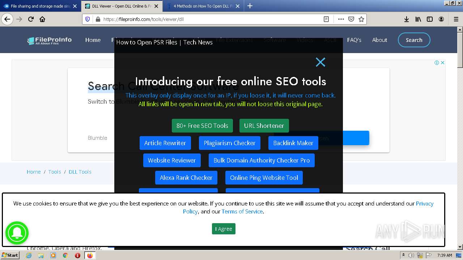Close the DLL Viewer tab

click(x=156, y=6)
